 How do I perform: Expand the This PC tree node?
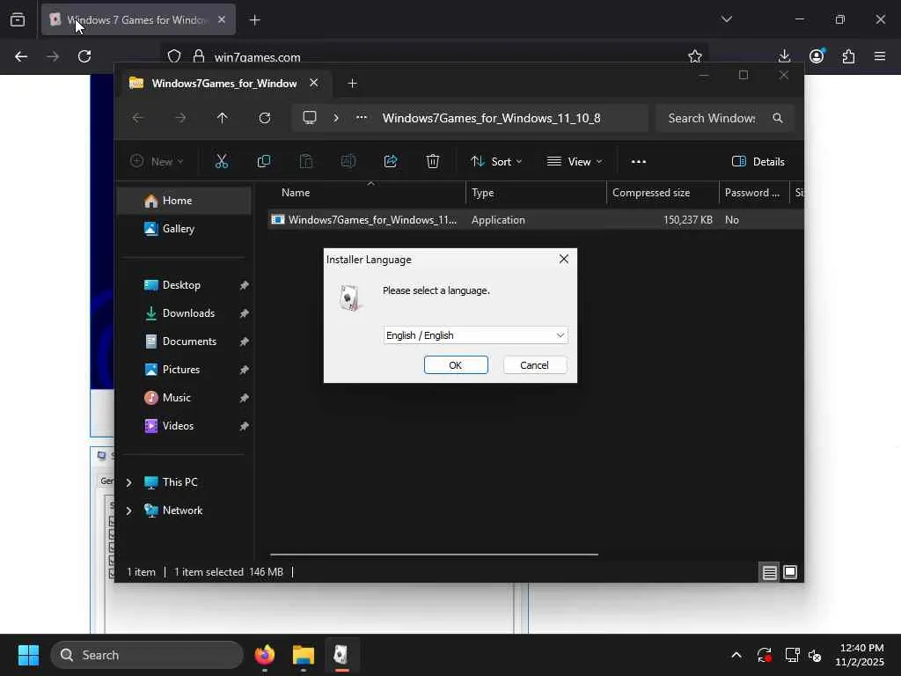(129, 482)
